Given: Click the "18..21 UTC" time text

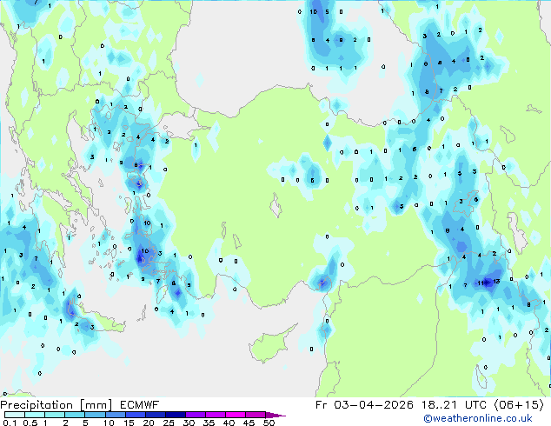Looking at the screenshot, I should point(454,405).
